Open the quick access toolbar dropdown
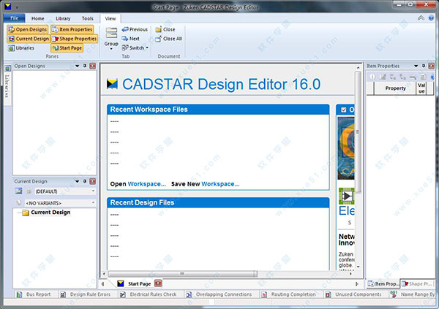Image resolution: width=439 pixels, height=309 pixels. (17, 7)
